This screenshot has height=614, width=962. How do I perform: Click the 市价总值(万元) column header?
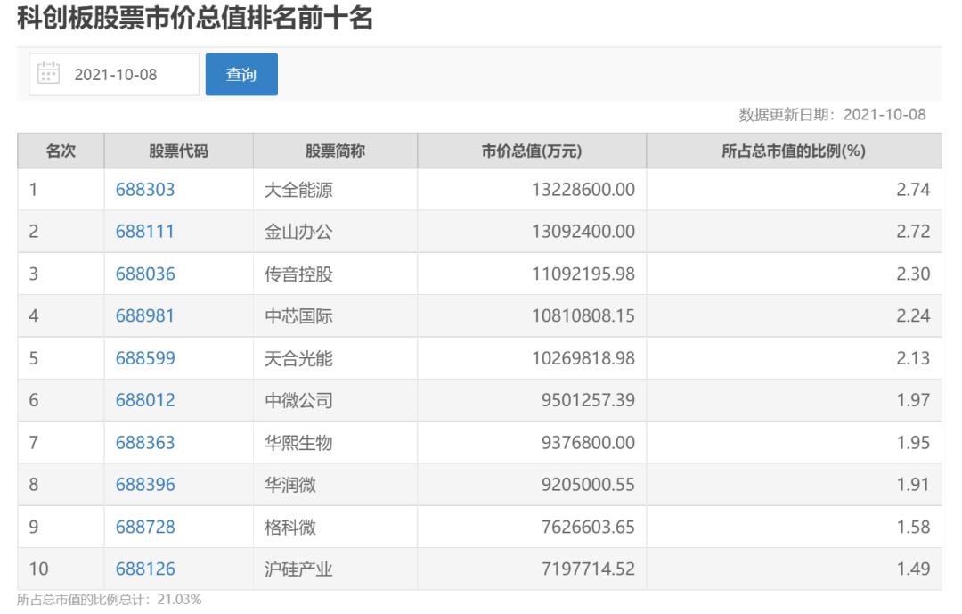531,151
